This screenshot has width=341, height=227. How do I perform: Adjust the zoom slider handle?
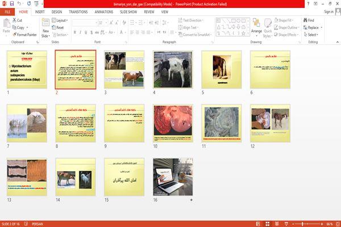302,224
